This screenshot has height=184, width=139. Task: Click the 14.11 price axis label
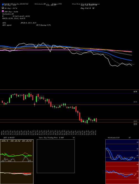pyautogui.click(x=135, y=102)
